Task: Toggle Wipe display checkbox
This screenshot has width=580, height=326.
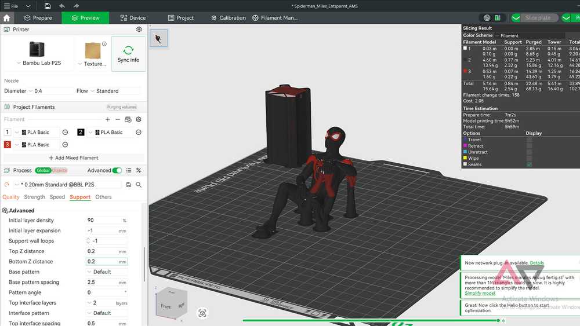Action: pyautogui.click(x=530, y=158)
